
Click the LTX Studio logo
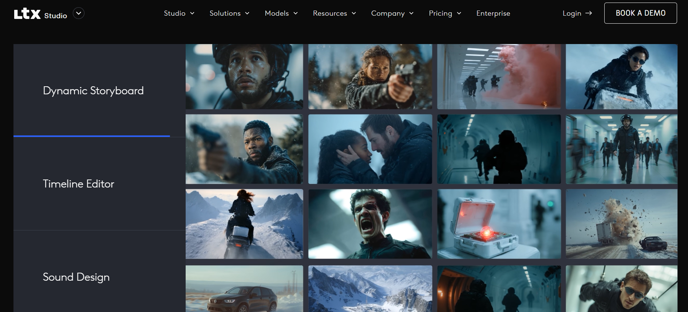pos(40,14)
